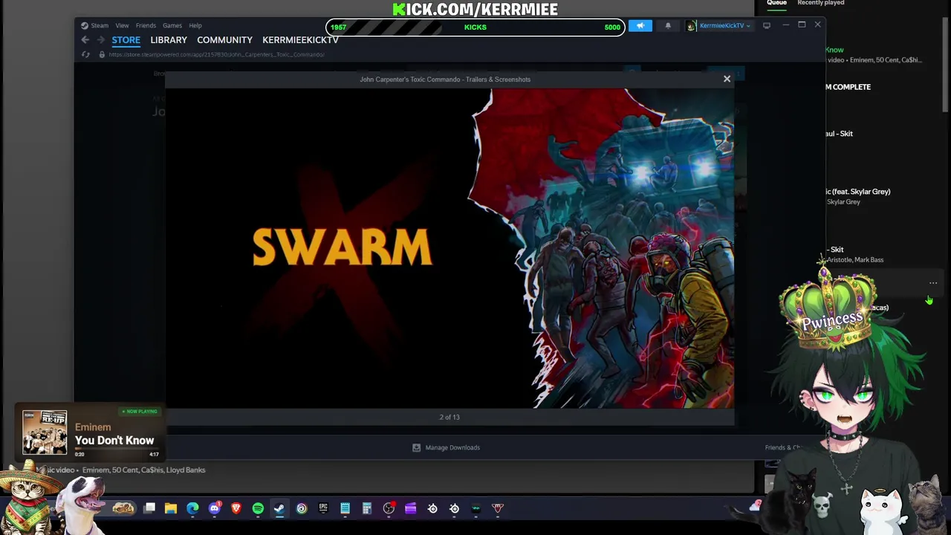Click the 'You Don't Know' song title
This screenshot has height=535, width=951.
[114, 441]
